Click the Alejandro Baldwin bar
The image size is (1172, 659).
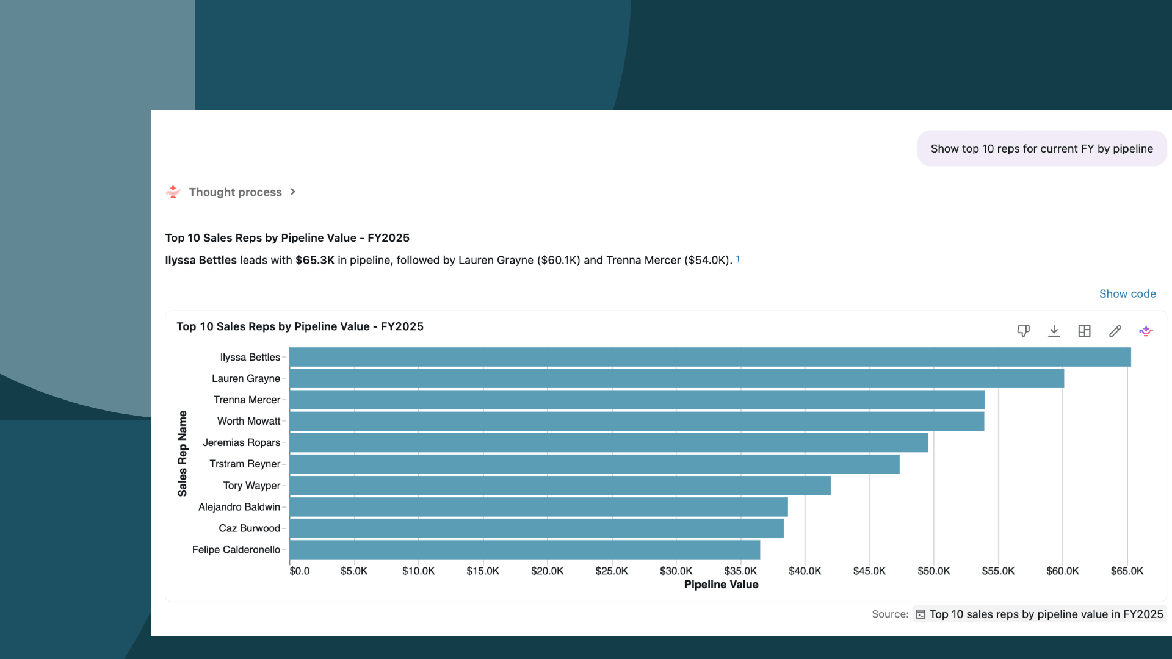click(538, 507)
